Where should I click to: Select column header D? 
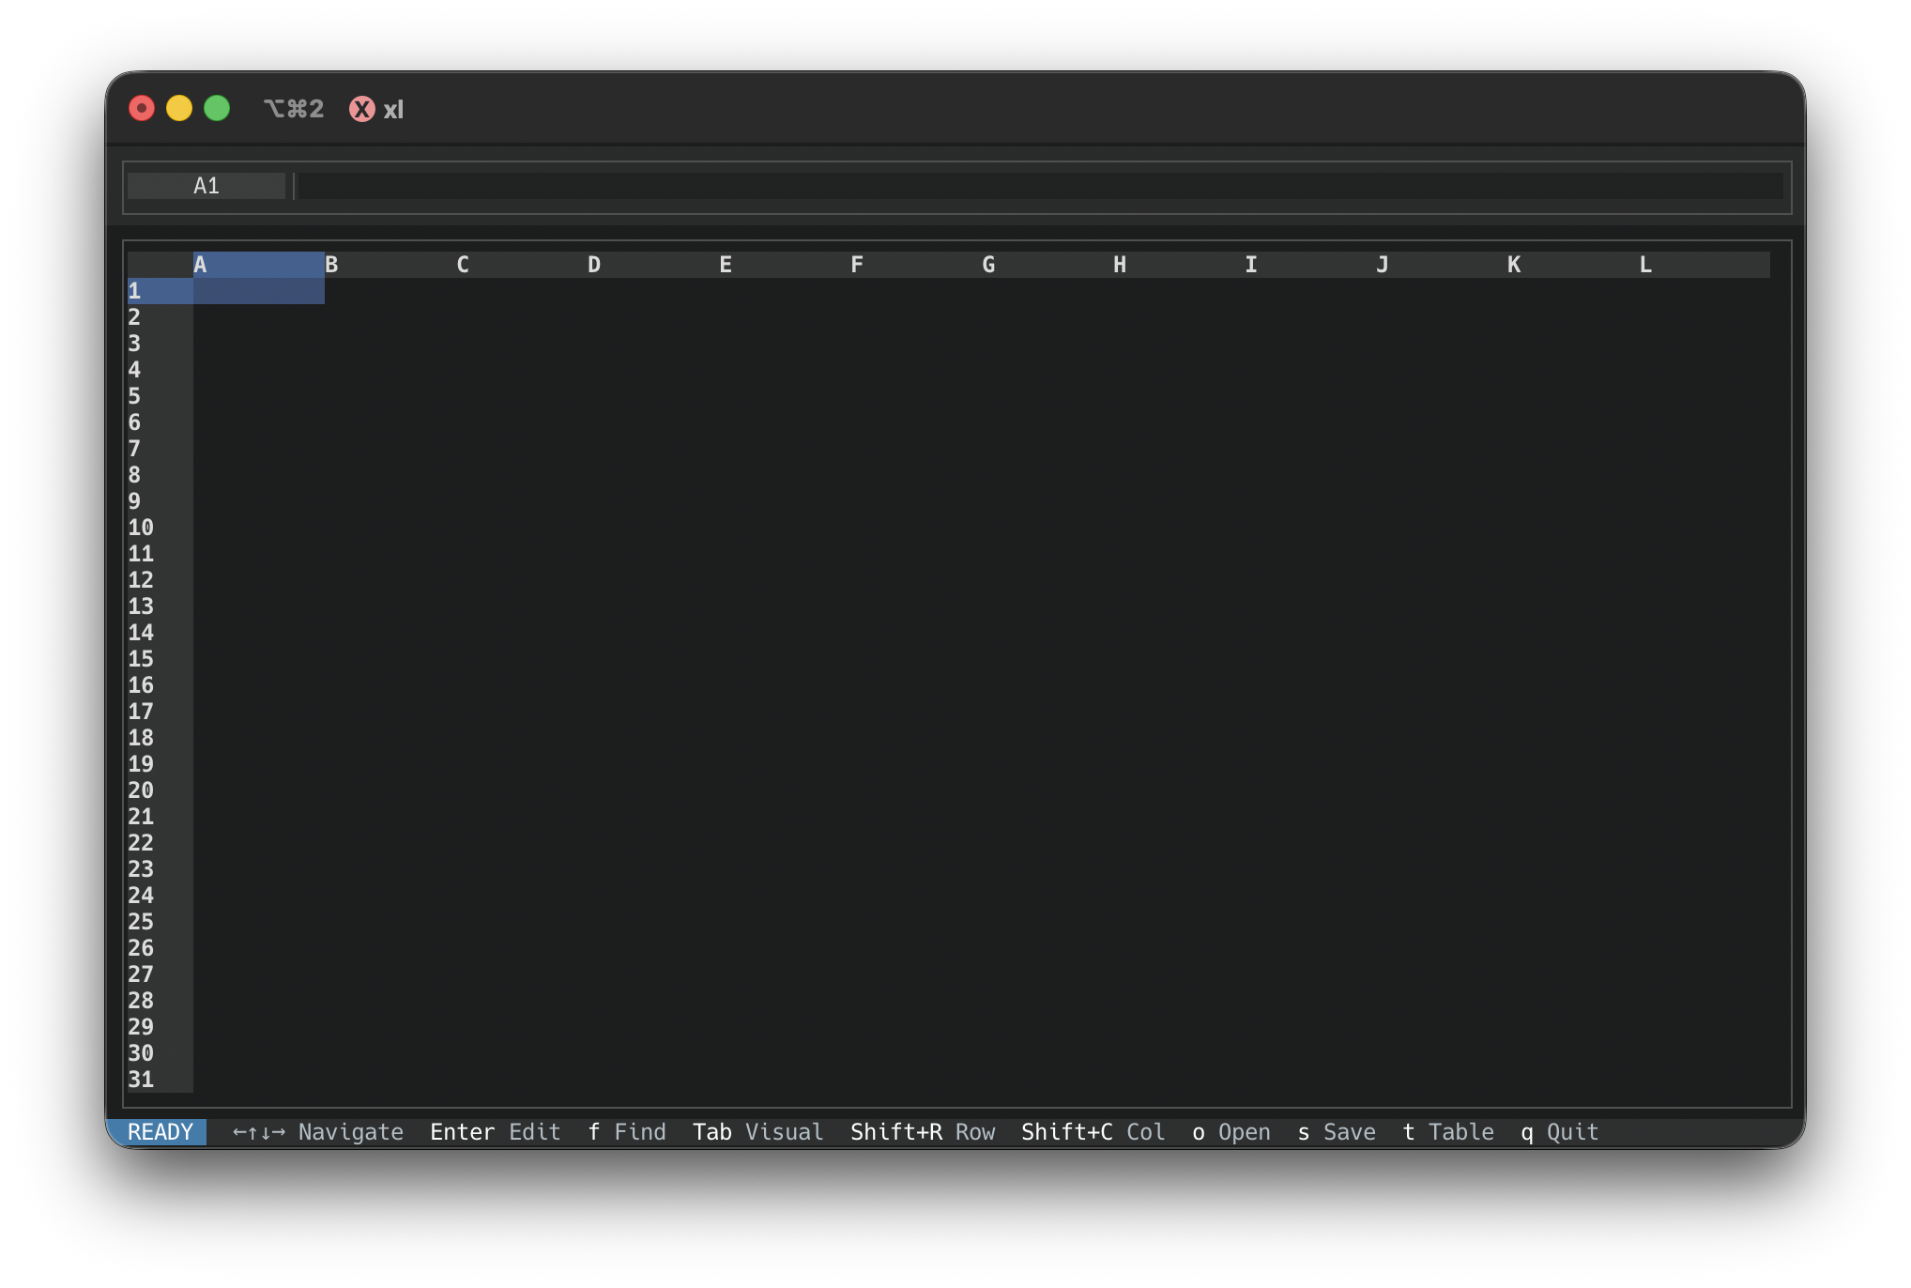coord(653,265)
